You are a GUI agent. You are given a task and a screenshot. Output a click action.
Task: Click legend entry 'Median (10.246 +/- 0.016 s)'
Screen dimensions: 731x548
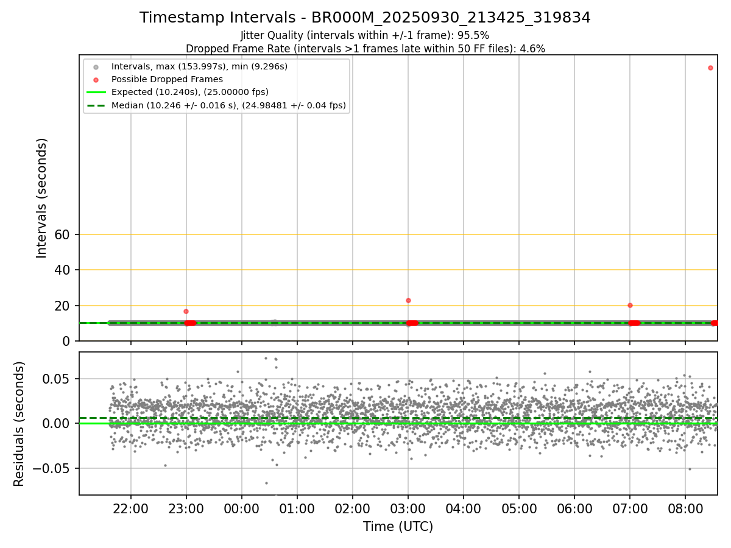[228, 105]
